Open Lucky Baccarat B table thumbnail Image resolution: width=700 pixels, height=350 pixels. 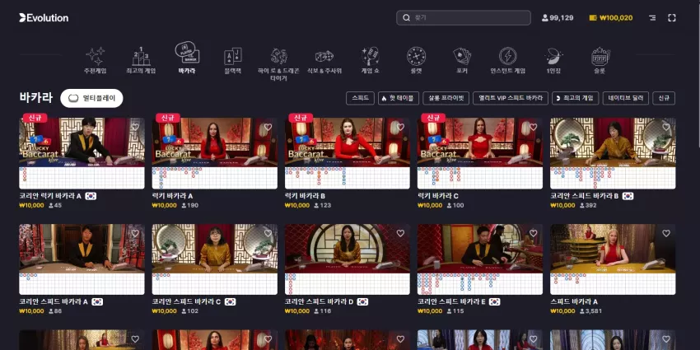coord(348,142)
